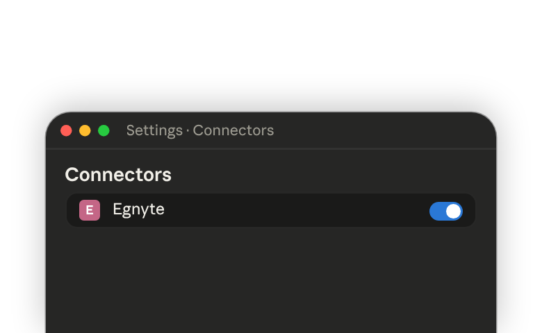This screenshot has height=333, width=542.
Task: Click the white knob of Egnyte switch
Action: click(454, 211)
